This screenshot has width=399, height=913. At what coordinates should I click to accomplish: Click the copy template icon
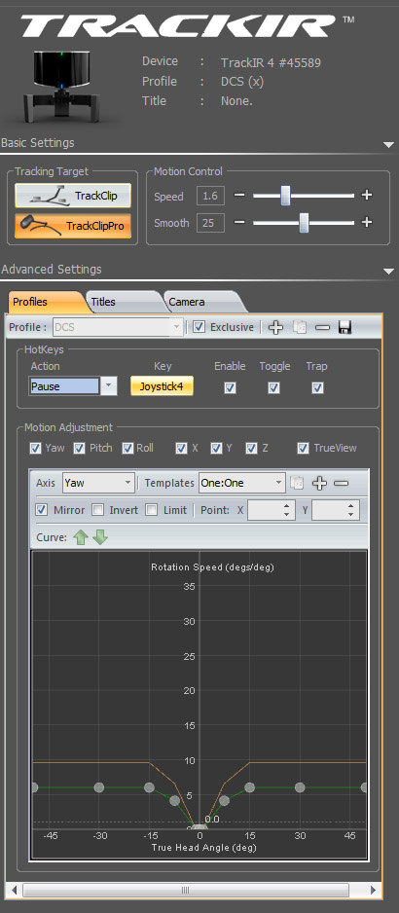297,483
